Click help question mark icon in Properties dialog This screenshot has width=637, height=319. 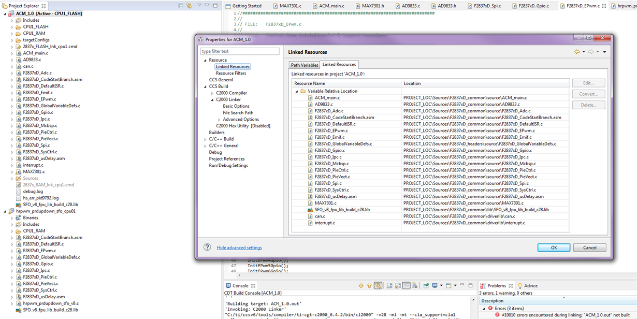click(207, 248)
